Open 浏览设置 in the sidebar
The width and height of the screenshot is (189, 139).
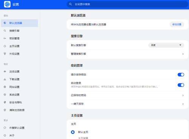point(19,72)
